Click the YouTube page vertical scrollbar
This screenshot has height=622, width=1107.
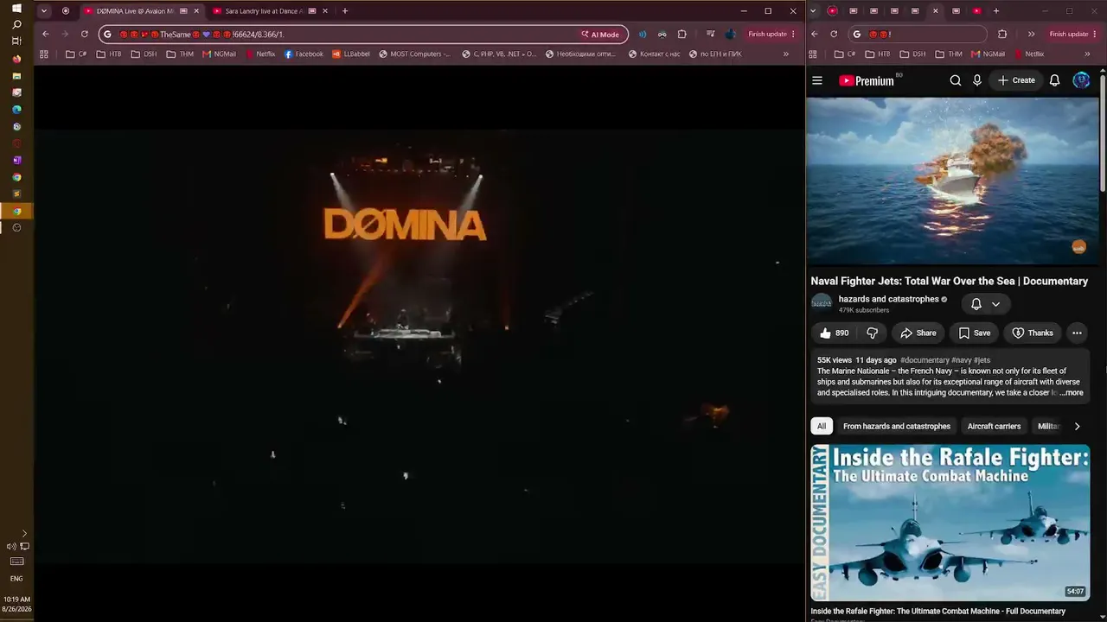pyautogui.click(x=1103, y=134)
